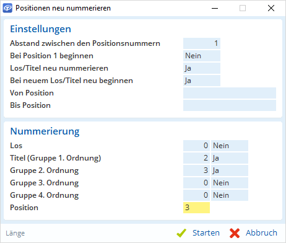This screenshot has width=286, height=243.
Task: Click the red X Abbruch icon
Action: (235, 233)
